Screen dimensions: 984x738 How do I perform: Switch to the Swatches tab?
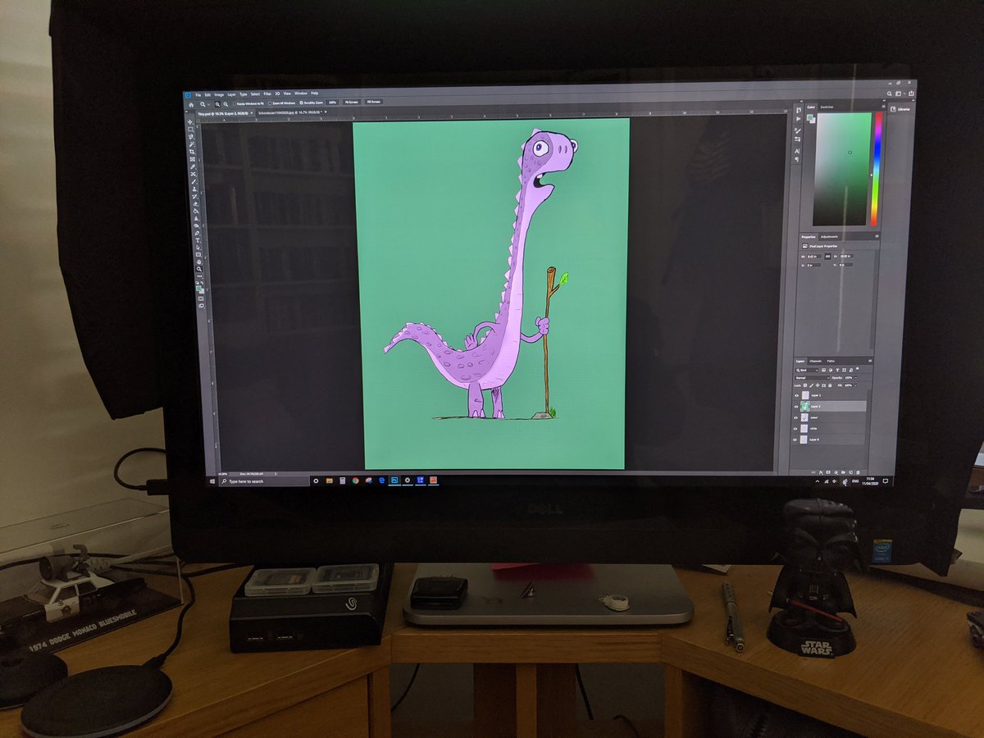827,107
